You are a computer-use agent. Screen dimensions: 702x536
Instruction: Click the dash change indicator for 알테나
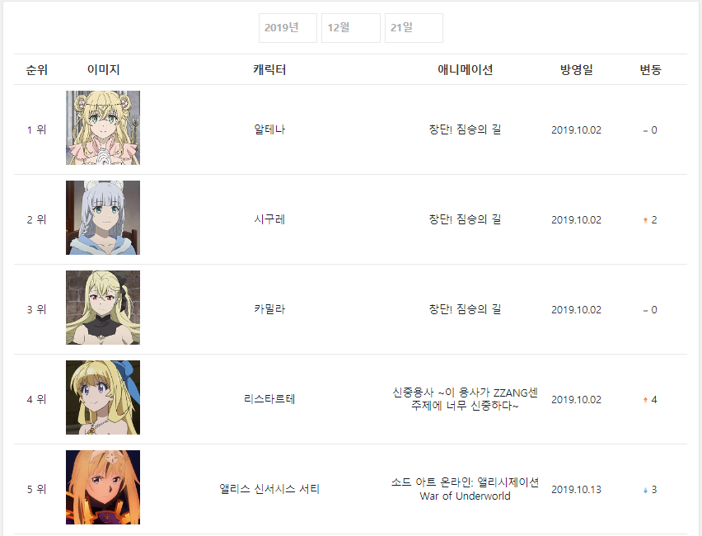click(645, 131)
